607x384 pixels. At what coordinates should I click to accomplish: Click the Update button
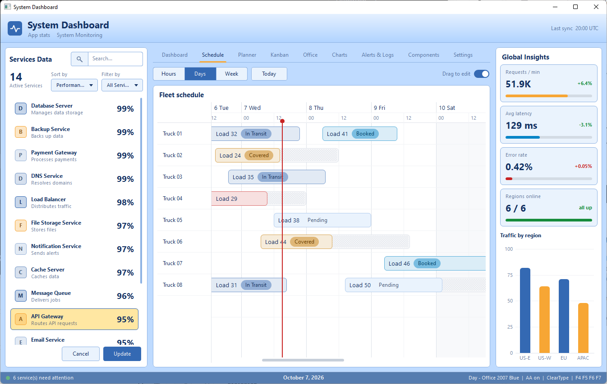coord(122,354)
